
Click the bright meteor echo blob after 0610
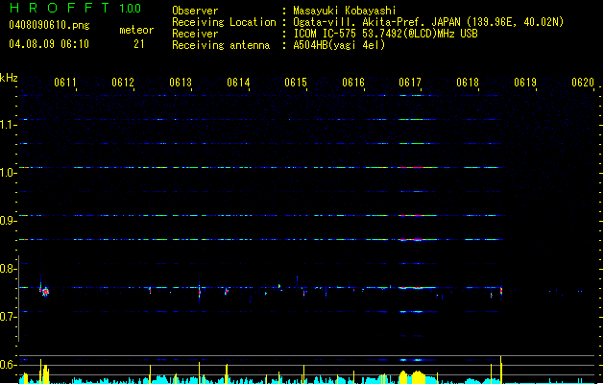45,292
